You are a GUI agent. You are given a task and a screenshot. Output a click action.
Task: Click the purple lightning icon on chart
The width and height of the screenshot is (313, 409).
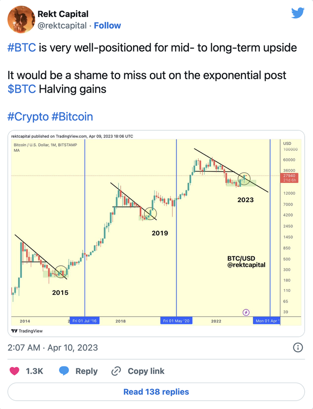246,312
